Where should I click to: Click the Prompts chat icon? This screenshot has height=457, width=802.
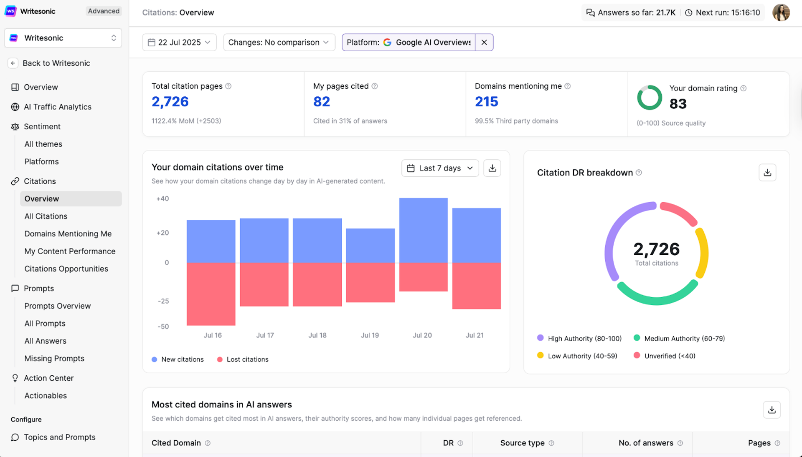15,288
